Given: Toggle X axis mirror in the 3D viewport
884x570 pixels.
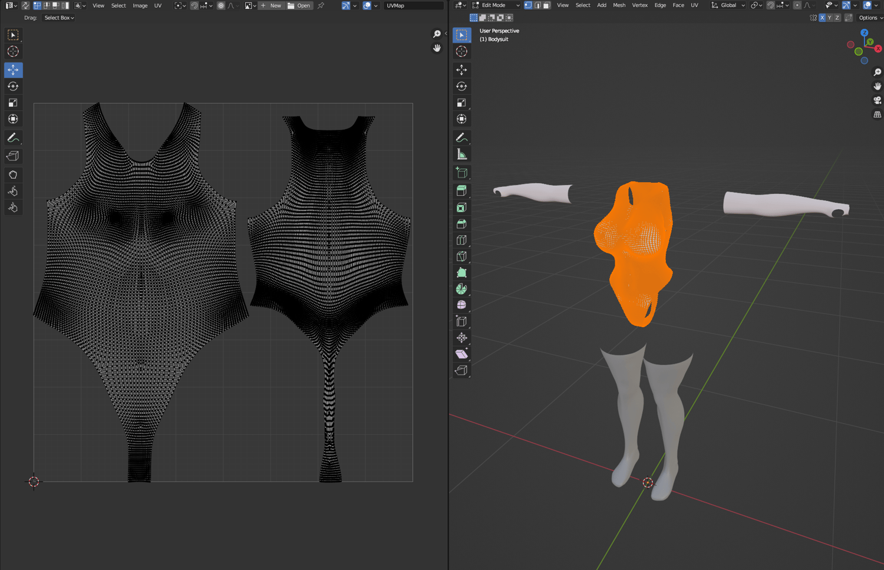Looking at the screenshot, I should pos(822,18).
